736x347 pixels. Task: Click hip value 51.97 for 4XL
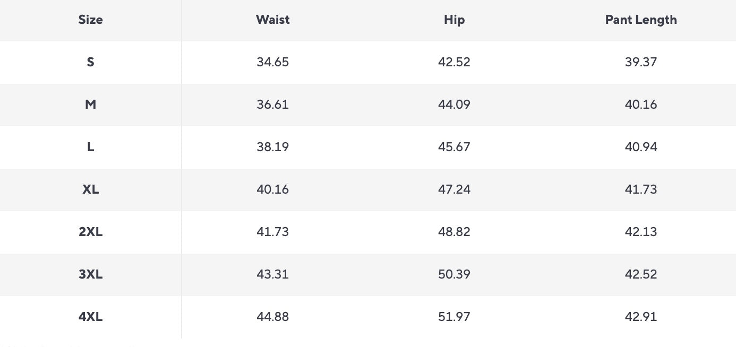point(454,317)
